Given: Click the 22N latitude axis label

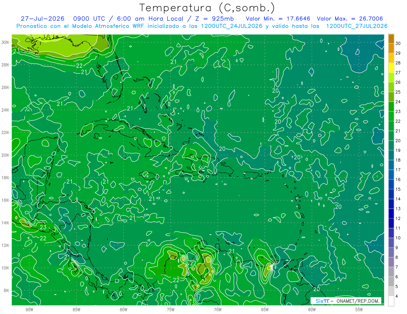Looking at the screenshot, I should coord(5,132).
